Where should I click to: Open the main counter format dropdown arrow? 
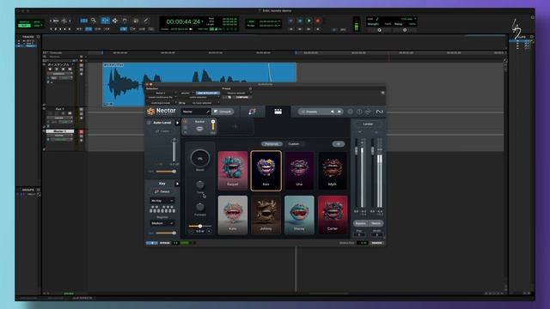click(x=203, y=21)
